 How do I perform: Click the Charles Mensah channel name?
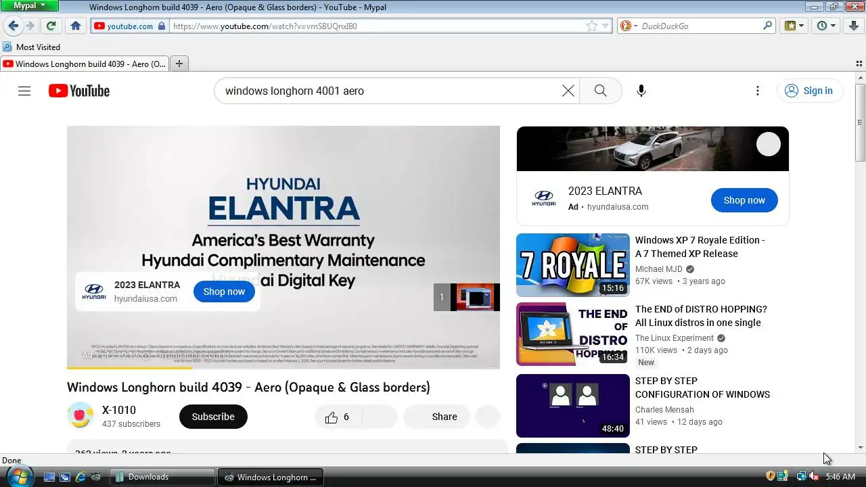[x=664, y=410]
